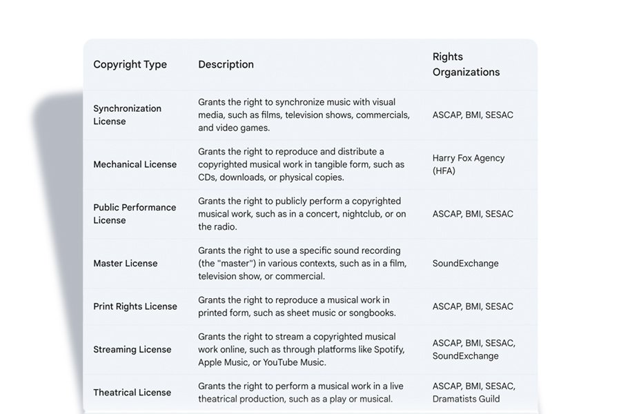Click the Description column header
This screenshot has width=621, height=414.
pos(226,65)
